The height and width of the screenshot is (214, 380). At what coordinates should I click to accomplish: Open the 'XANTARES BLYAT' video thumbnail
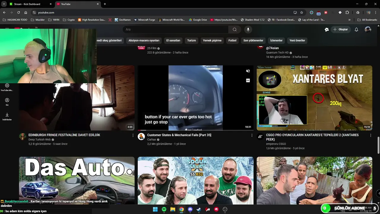[x=314, y=98]
